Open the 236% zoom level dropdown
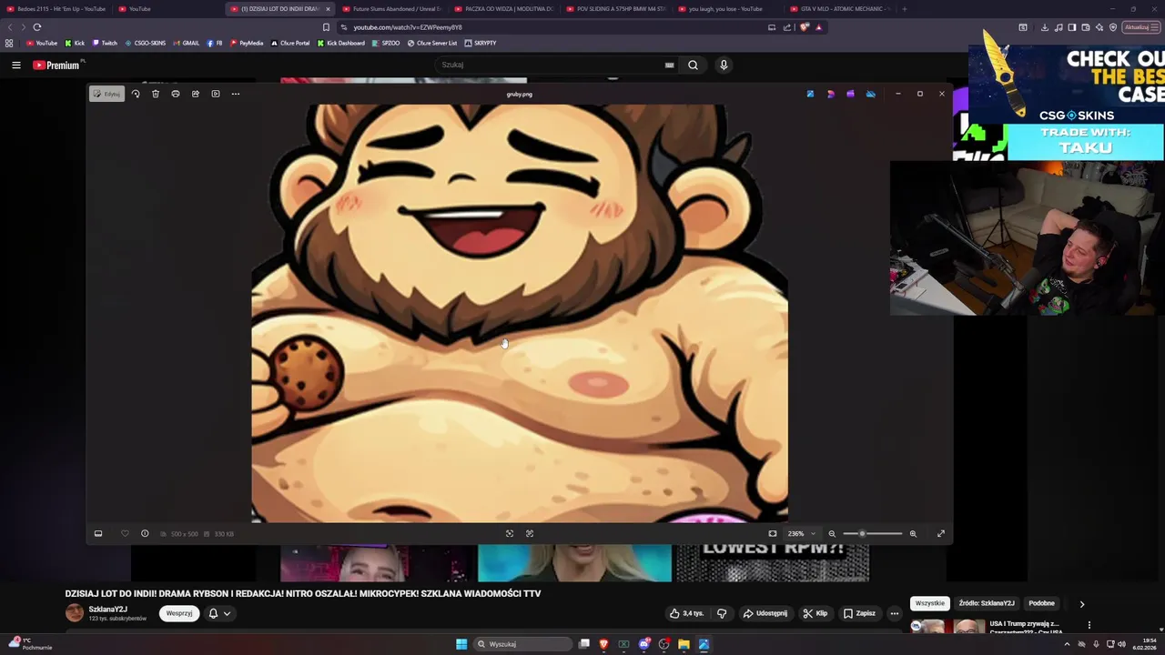Viewport: 1165px width, 655px height. pos(802,534)
